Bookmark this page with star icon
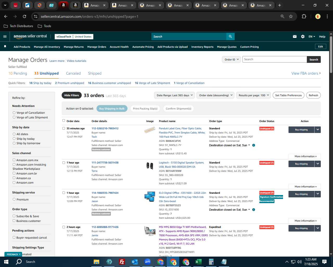This screenshot has height=267, width=333. click(x=291, y=16)
